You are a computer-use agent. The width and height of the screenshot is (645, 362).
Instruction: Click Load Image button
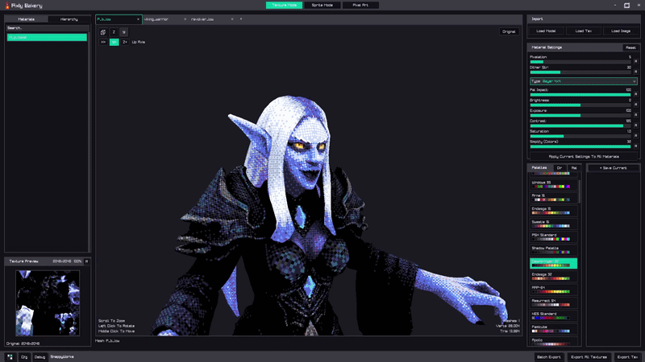621,31
